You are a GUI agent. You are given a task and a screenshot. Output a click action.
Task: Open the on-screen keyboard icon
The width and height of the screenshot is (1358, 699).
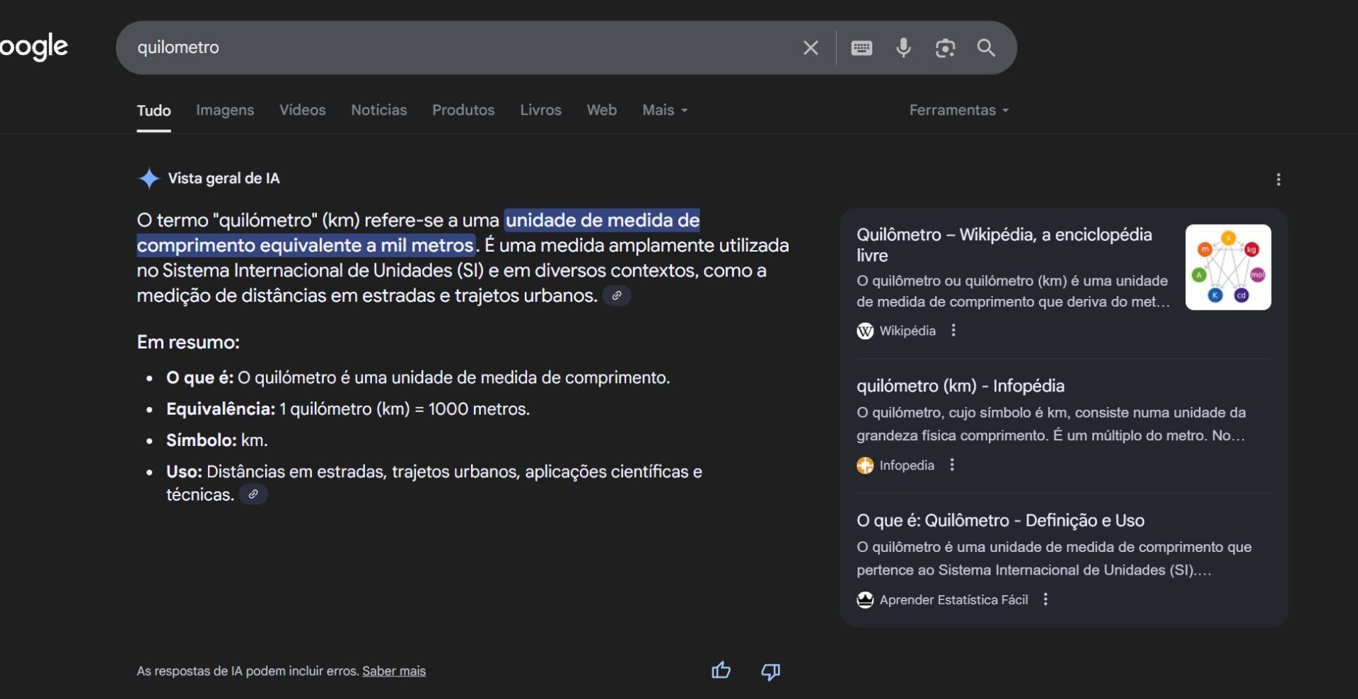pyautogui.click(x=861, y=48)
